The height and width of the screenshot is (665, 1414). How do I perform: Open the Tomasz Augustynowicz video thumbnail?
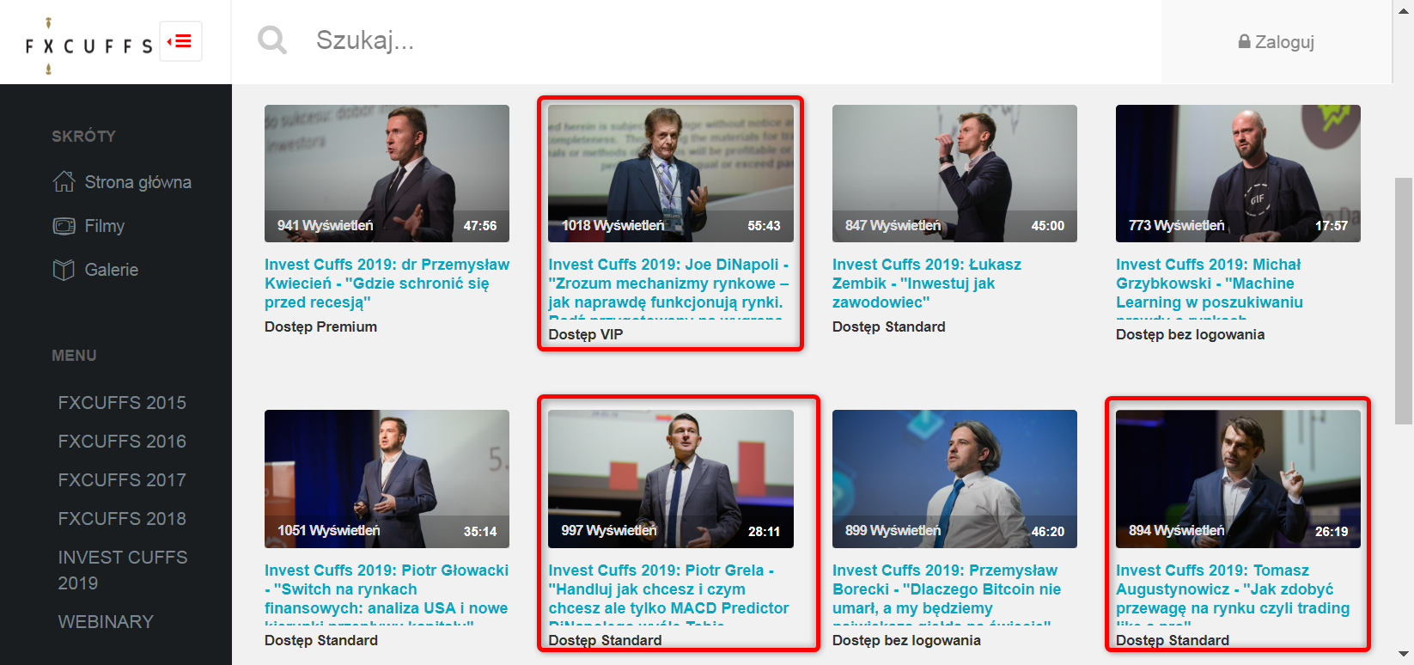(x=1237, y=479)
